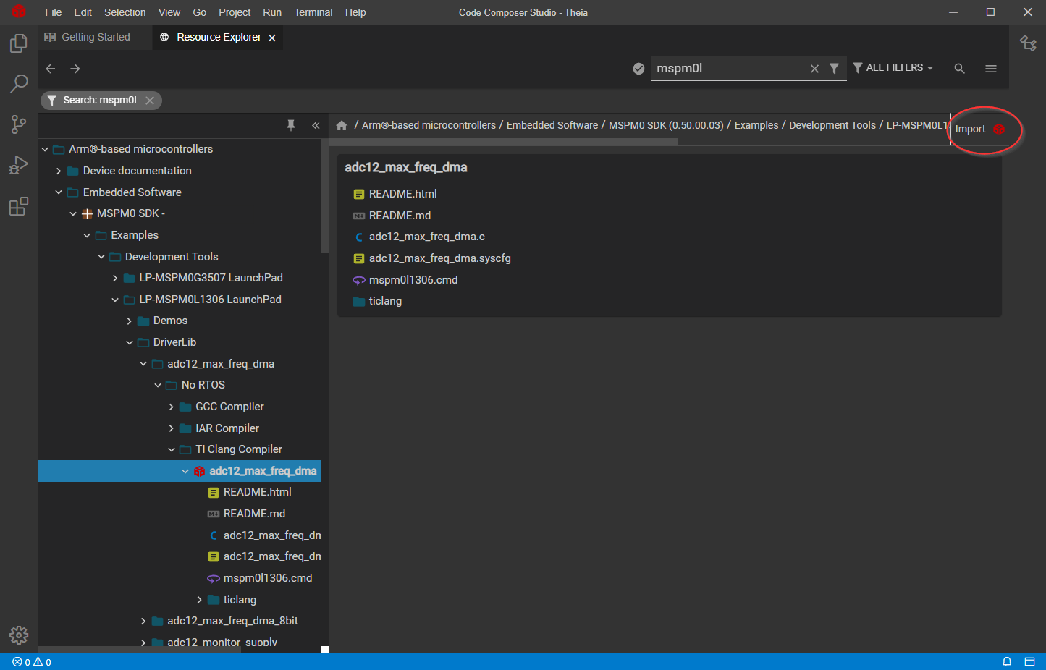The image size is (1046, 670).
Task: Toggle the pin icon in tree panel
Action: tap(291, 125)
